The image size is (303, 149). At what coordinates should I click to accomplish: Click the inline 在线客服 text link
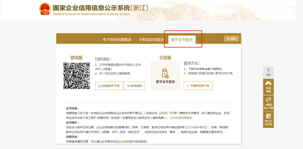[x=124, y=141]
